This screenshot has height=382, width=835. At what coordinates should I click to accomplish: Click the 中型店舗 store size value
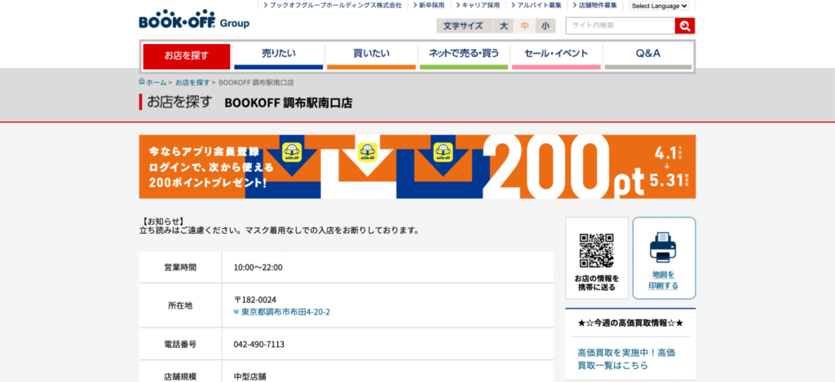[x=250, y=376]
